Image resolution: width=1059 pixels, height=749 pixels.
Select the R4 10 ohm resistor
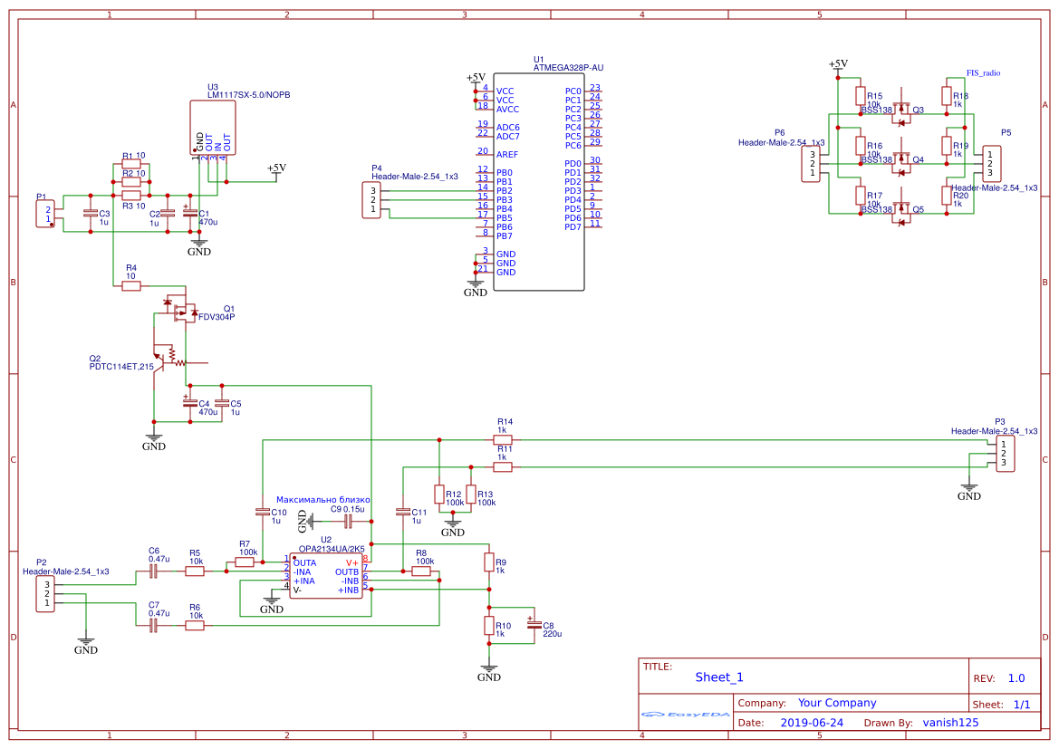click(131, 286)
